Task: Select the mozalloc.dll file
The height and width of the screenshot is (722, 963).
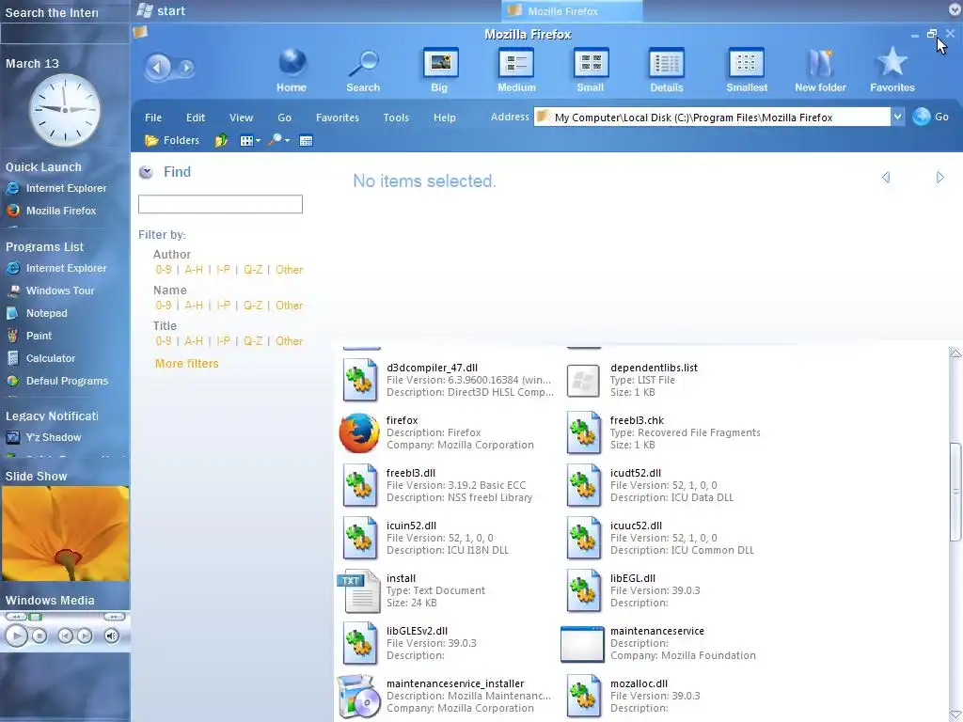Action: (x=633, y=697)
